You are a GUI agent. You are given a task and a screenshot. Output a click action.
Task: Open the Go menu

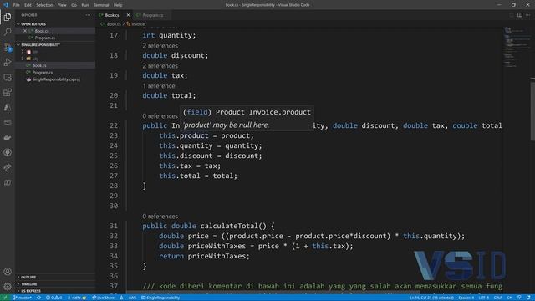point(74,5)
